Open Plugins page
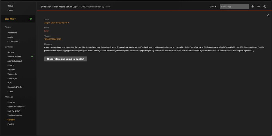This screenshot has width=272, height=136. coord(11,124)
